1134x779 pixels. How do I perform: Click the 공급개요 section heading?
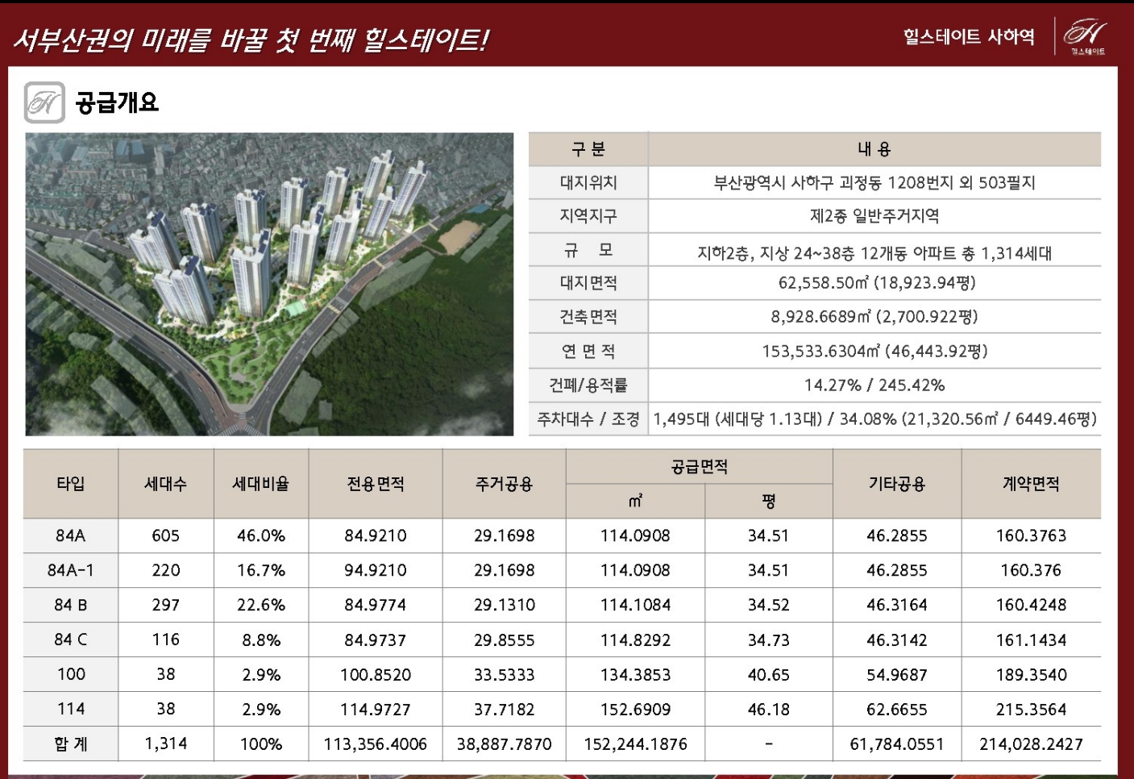[x=117, y=102]
